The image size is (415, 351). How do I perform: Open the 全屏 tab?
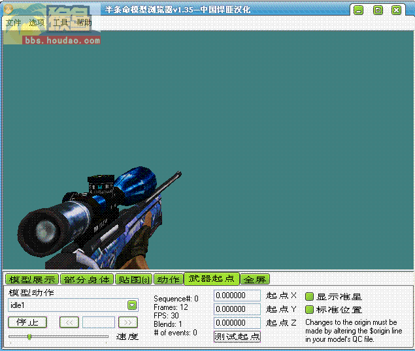(255, 279)
